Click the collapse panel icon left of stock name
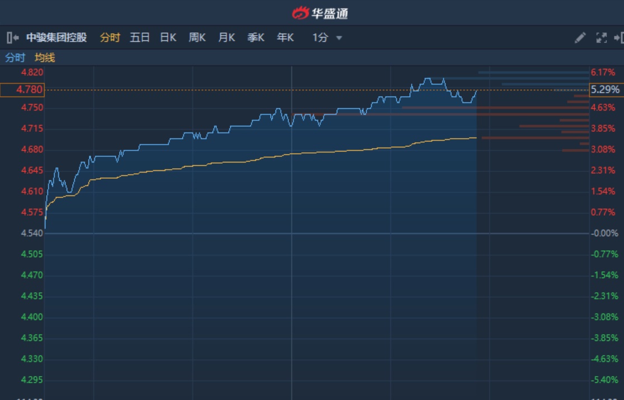The image size is (624, 400). click(12, 38)
